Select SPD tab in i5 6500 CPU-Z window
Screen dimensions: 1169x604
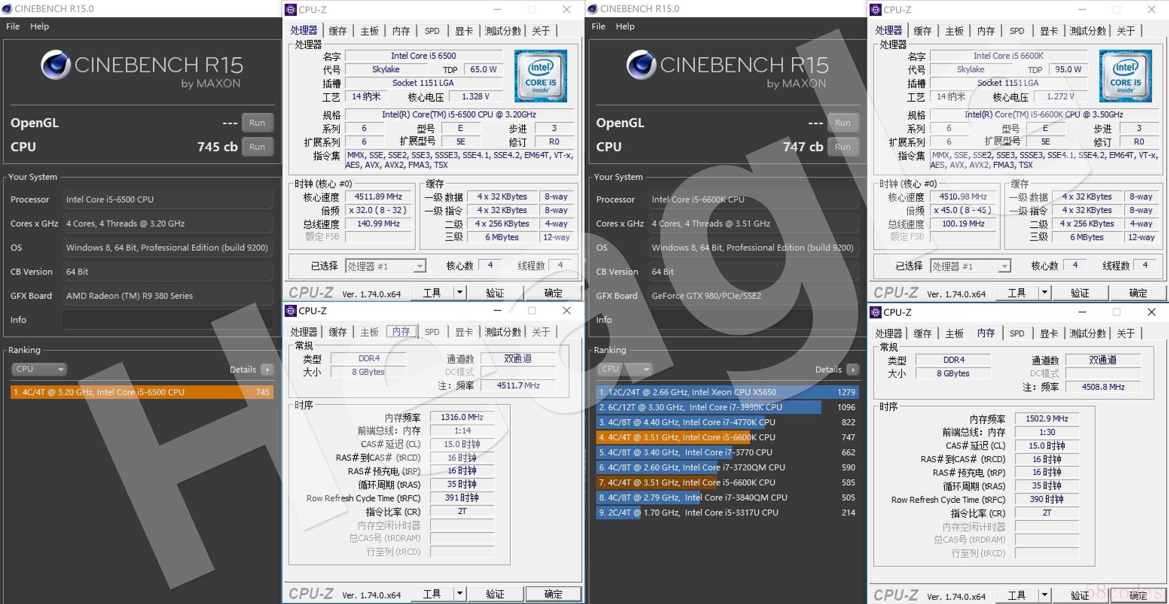pos(432,31)
